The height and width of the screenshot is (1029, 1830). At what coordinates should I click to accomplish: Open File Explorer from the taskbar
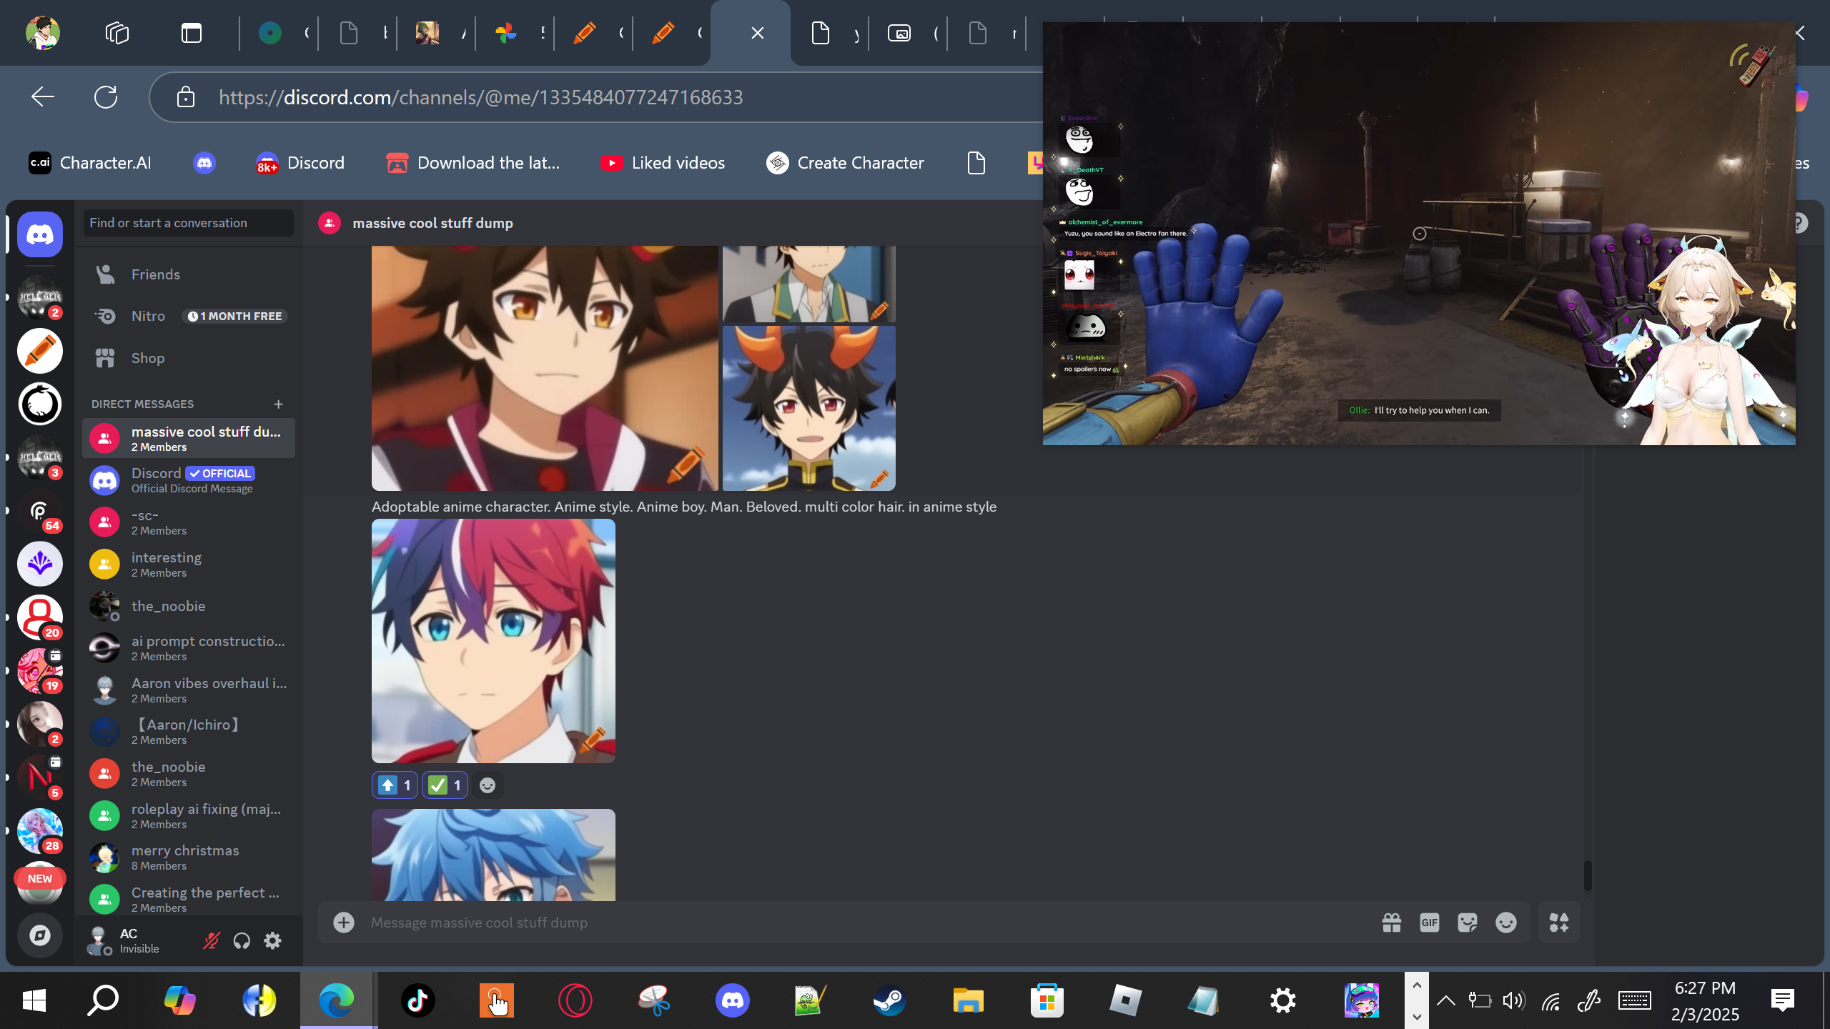[968, 1000]
